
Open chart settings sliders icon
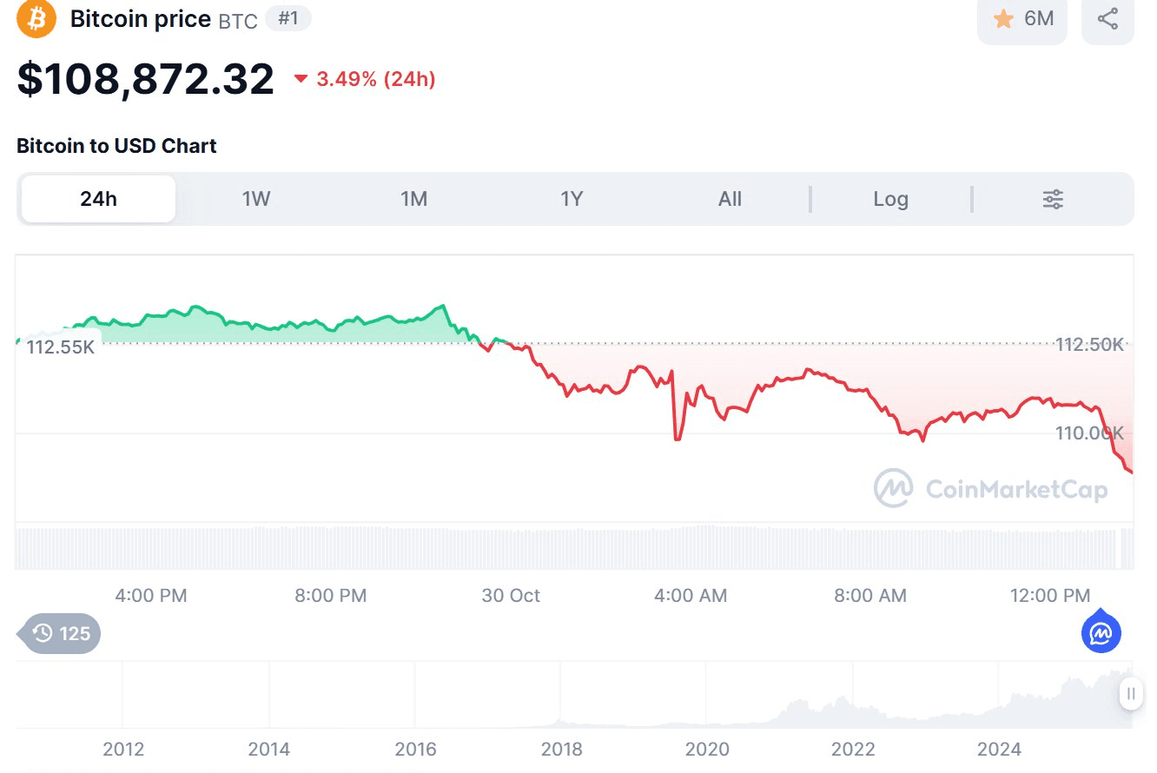point(1053,199)
